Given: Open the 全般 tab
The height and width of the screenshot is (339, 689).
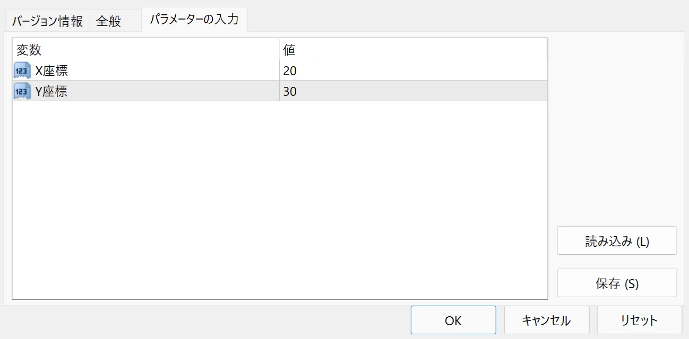Looking at the screenshot, I should click(x=109, y=21).
